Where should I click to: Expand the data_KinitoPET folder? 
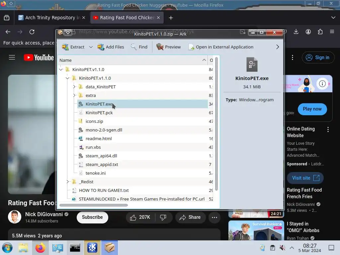coord(74,87)
